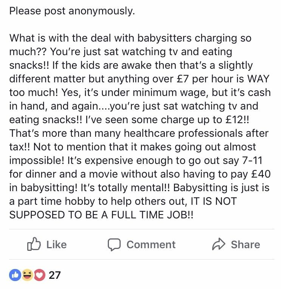The height and width of the screenshot is (289, 281).
Task: Open the blue like reaction badge
Action: [15, 275]
